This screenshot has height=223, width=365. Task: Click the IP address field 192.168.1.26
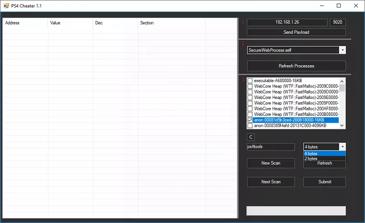pyautogui.click(x=287, y=22)
